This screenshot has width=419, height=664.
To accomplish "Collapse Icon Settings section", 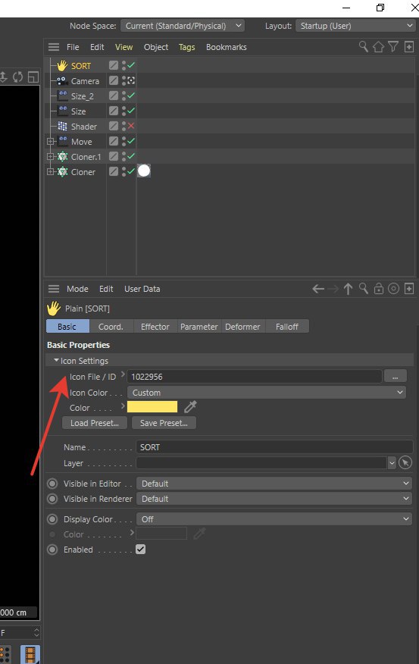I will click(56, 360).
